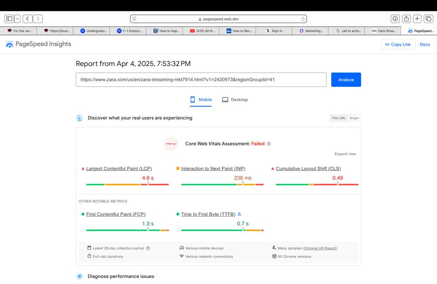Viewport: 437px width, 284px height.
Task: Click the collection period help icon
Action: point(148,248)
